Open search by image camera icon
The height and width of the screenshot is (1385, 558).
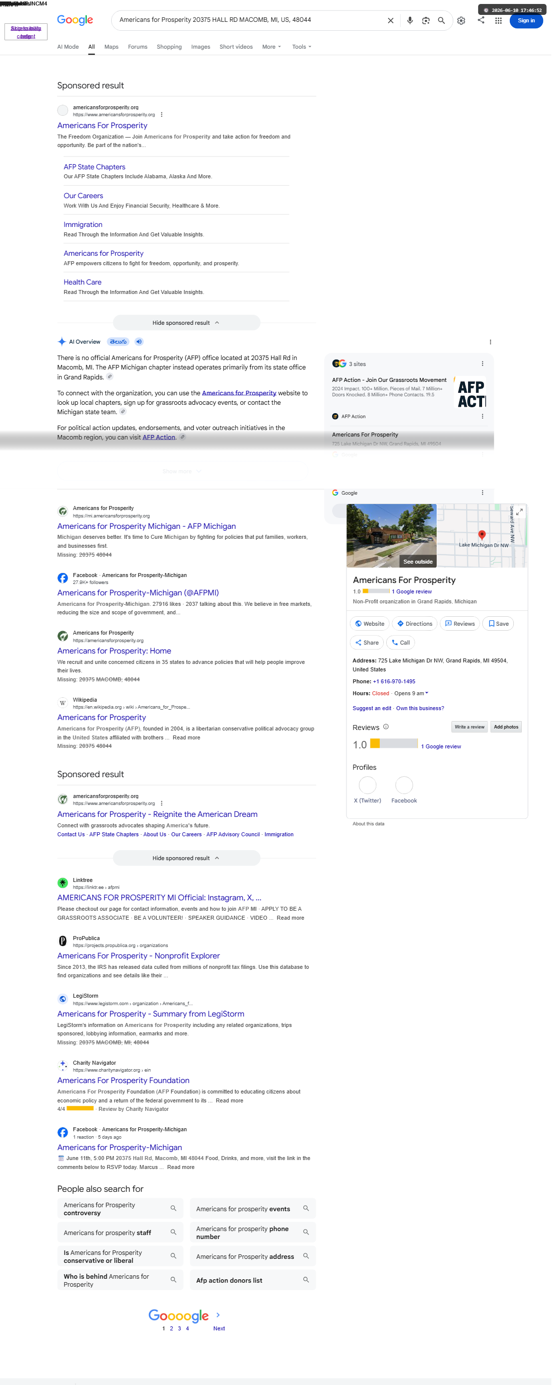(425, 20)
